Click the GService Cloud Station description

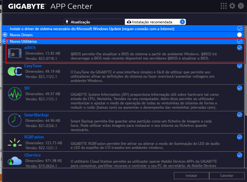tap(144, 163)
